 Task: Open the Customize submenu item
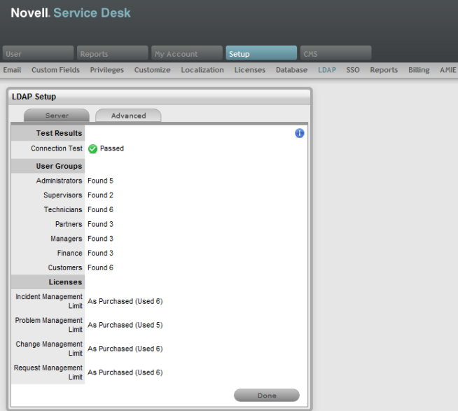152,70
